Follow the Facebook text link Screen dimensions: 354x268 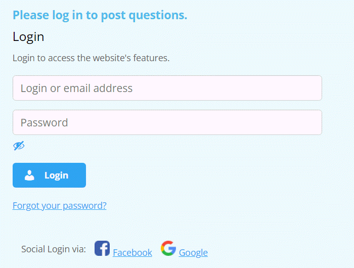click(132, 253)
